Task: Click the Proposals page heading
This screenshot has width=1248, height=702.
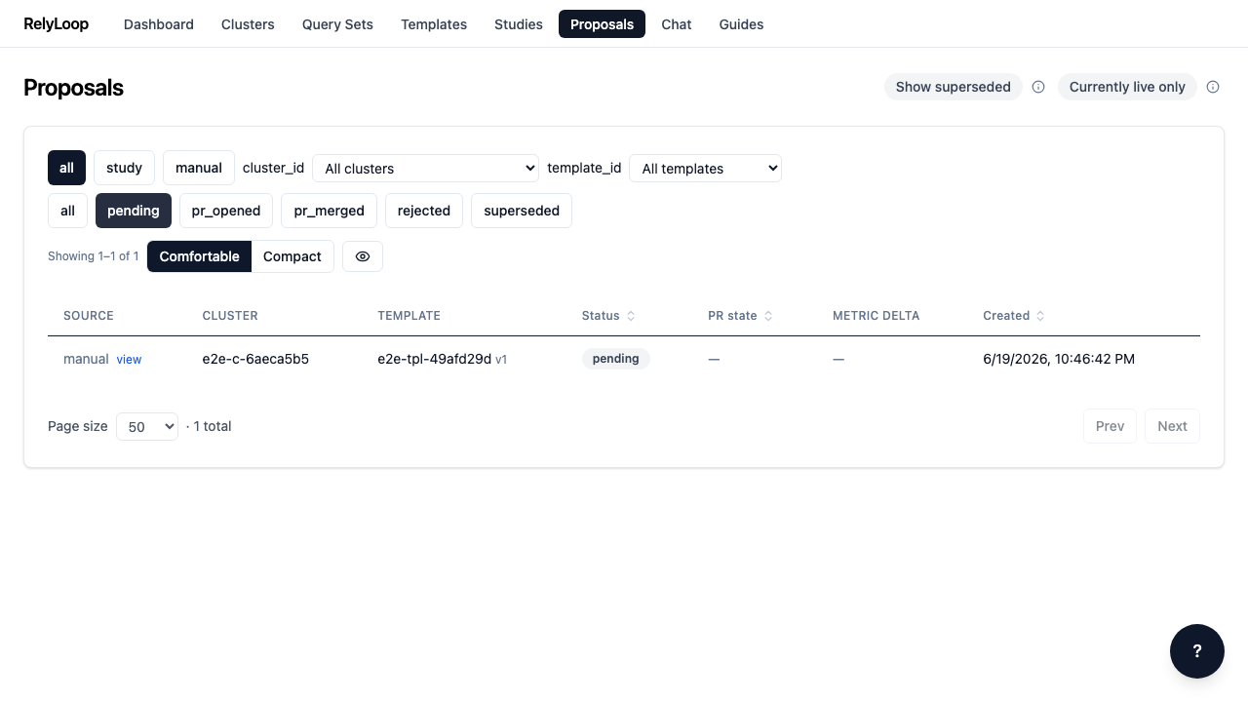Action: [x=73, y=88]
